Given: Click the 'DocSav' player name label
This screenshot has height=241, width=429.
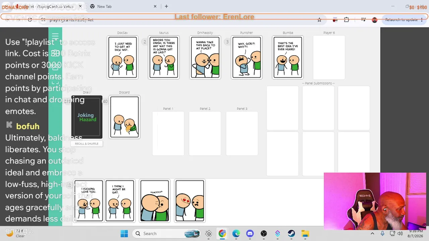Looking at the screenshot, I should click(122, 33).
